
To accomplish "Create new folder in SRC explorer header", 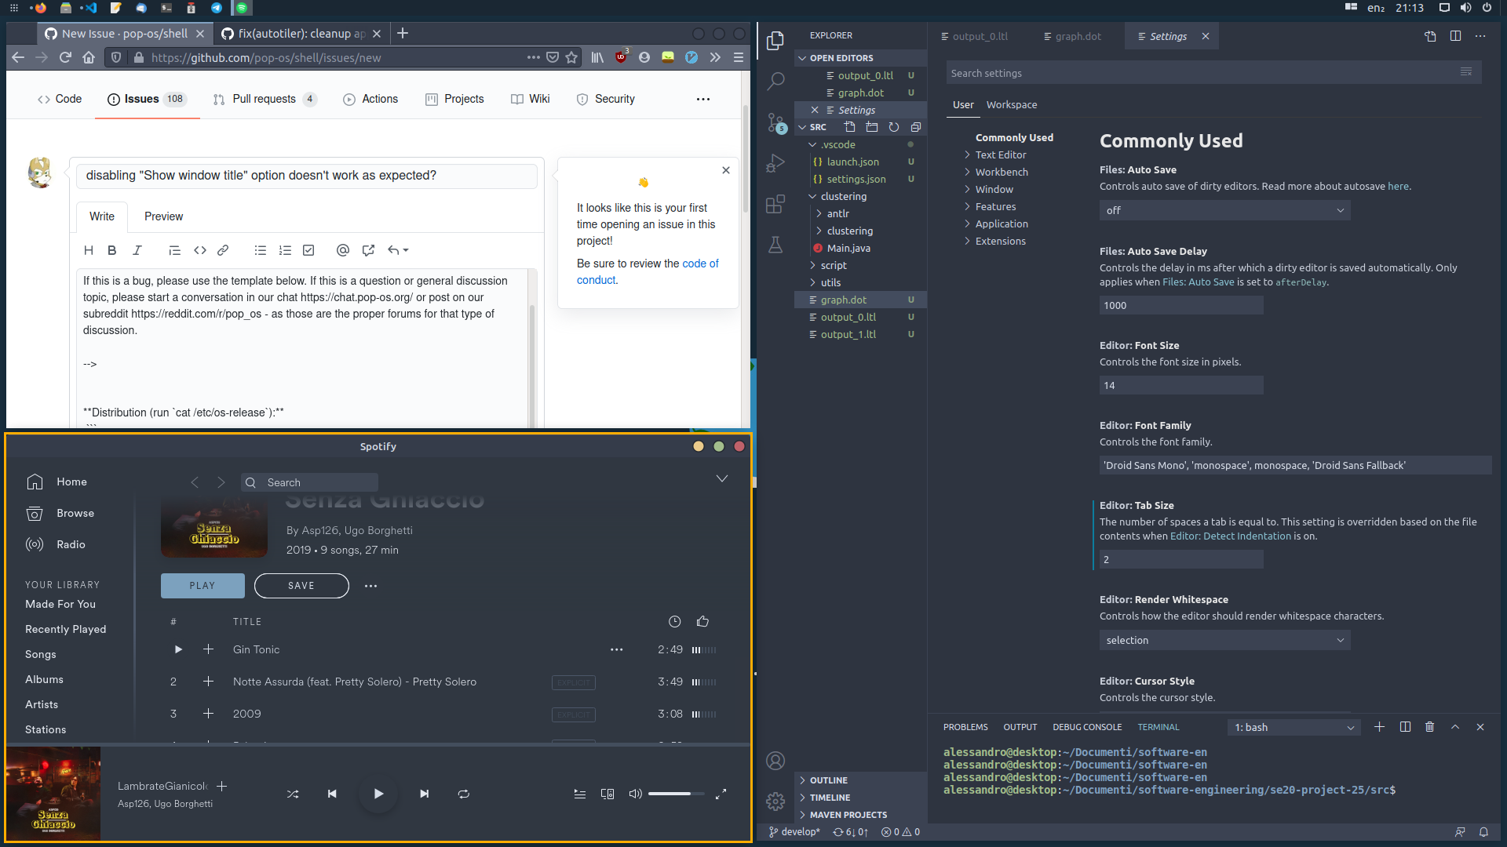I will point(871,127).
